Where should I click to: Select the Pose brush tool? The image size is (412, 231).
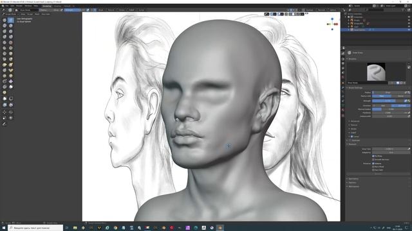coord(10,70)
